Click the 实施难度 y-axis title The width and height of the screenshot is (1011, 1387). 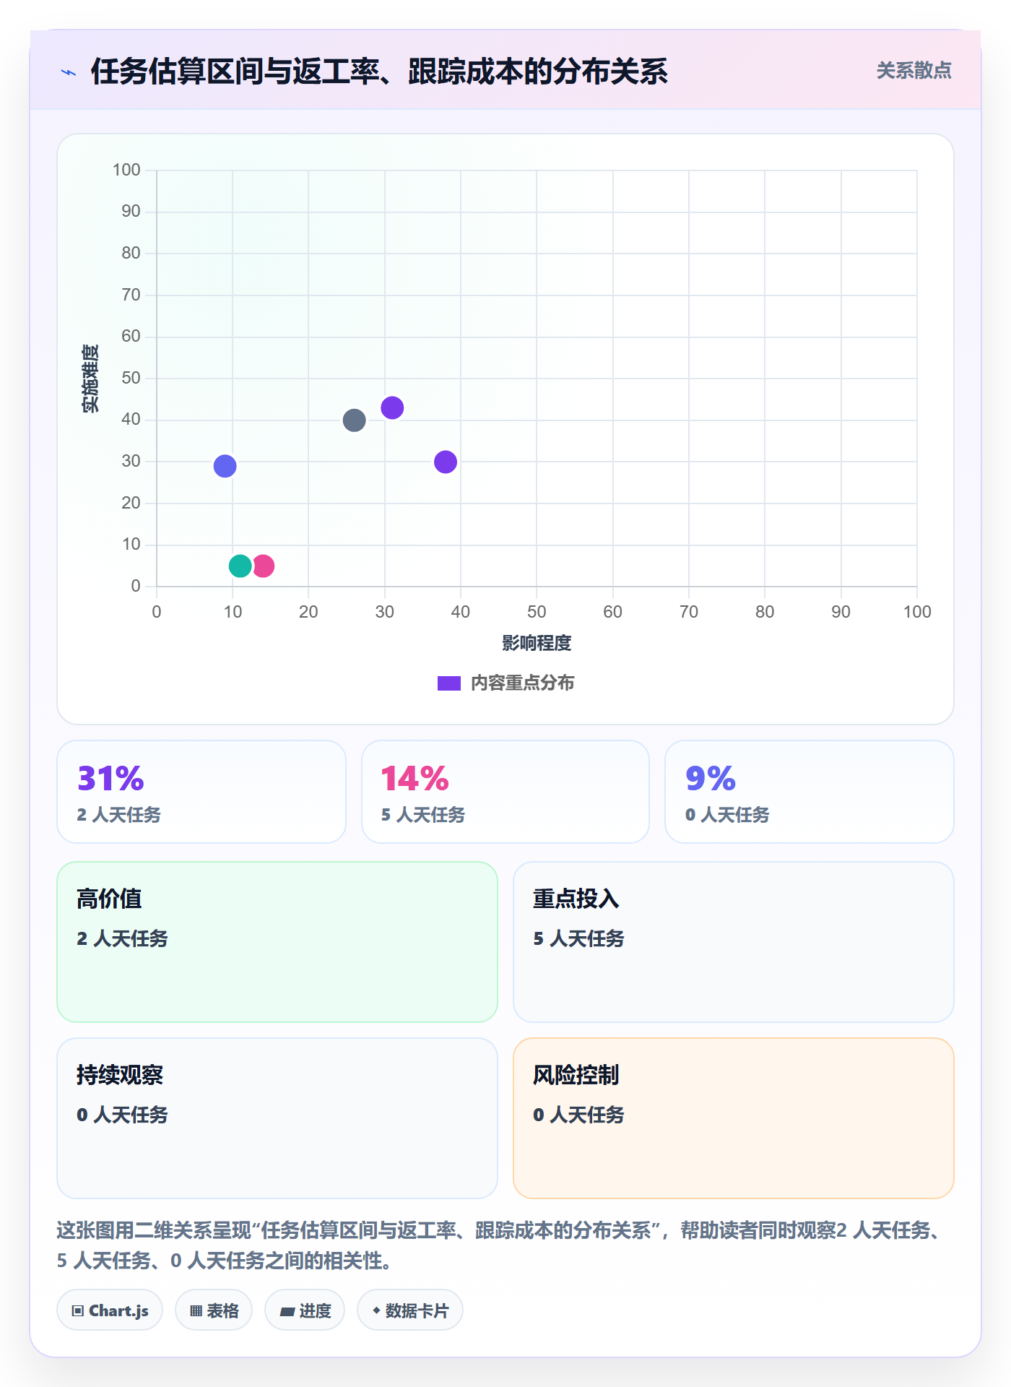(90, 378)
